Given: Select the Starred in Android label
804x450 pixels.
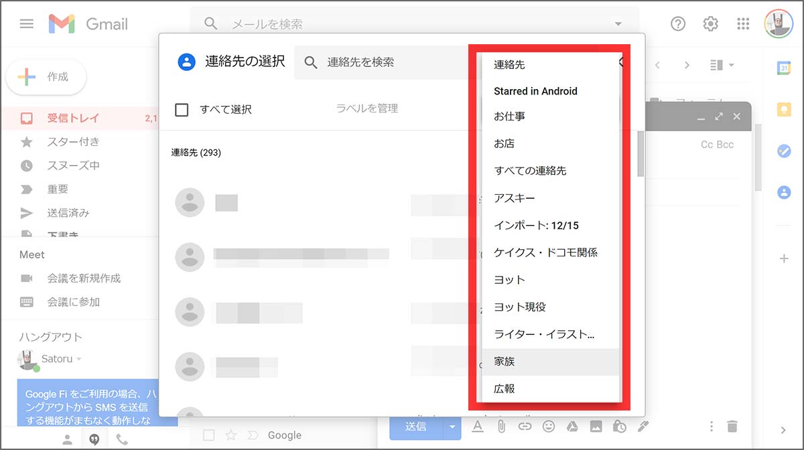Looking at the screenshot, I should pos(535,91).
